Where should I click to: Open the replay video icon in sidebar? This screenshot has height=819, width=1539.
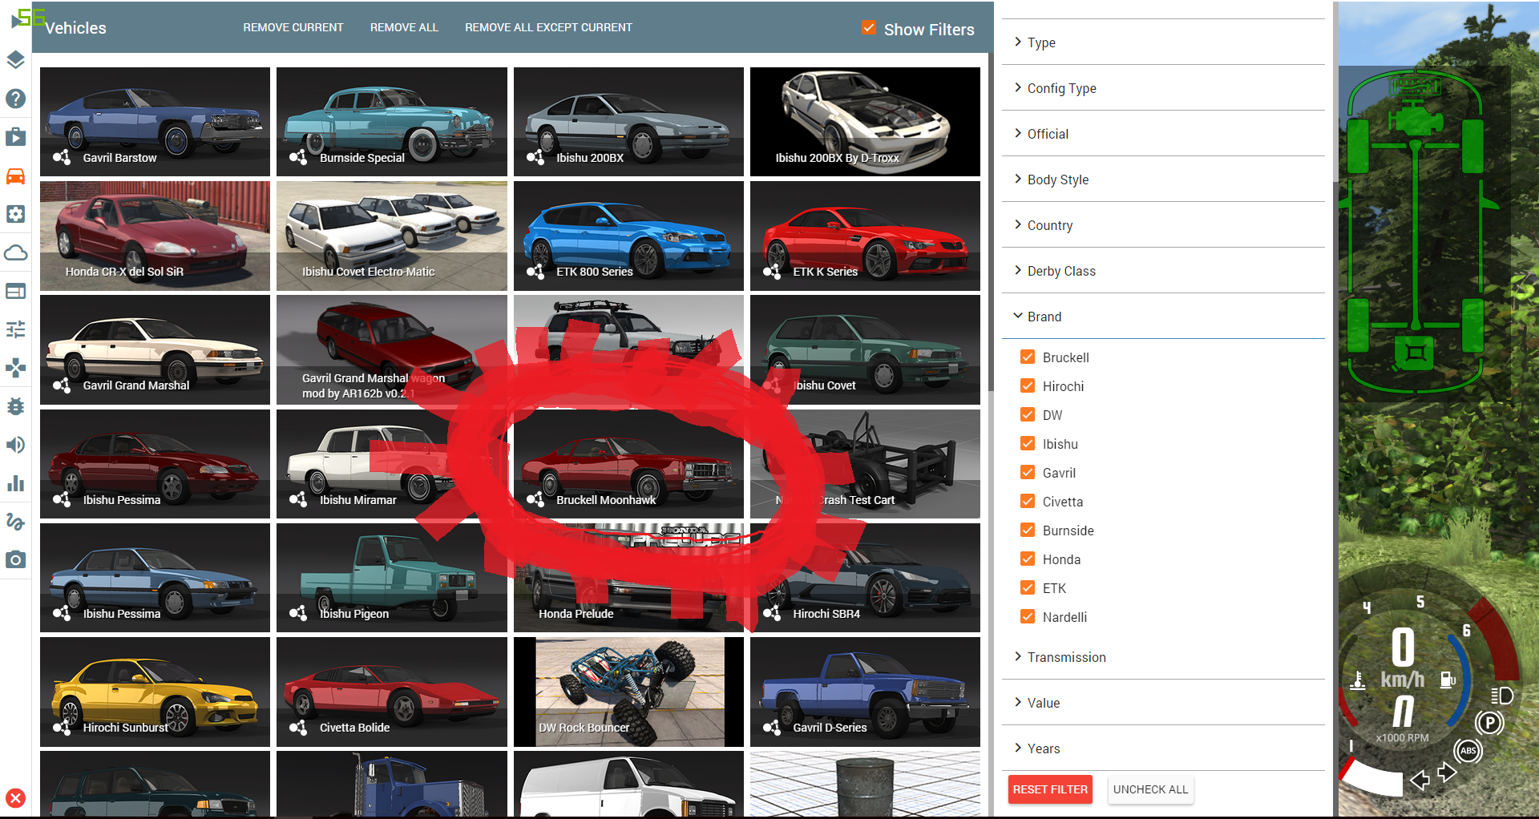pyautogui.click(x=15, y=137)
